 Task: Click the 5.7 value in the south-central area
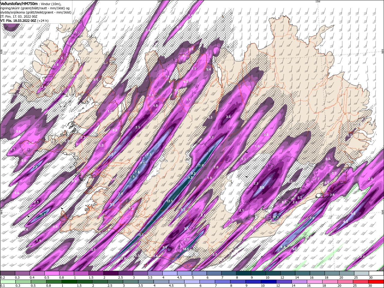(x=183, y=210)
